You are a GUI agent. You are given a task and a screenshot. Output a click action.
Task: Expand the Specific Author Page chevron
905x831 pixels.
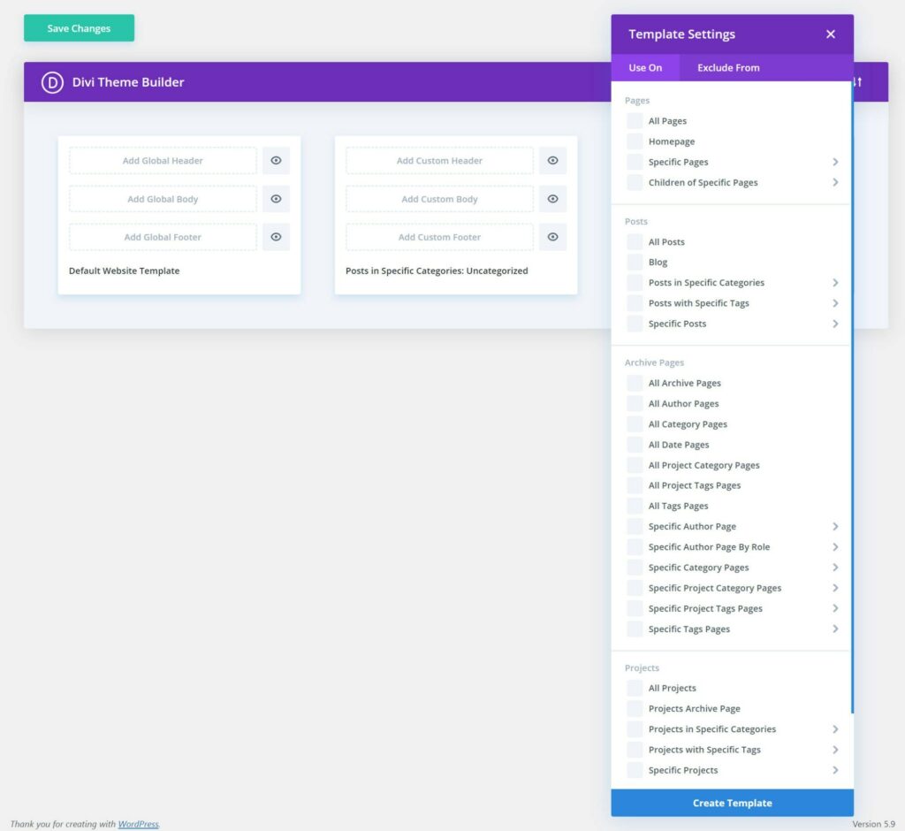(x=835, y=527)
